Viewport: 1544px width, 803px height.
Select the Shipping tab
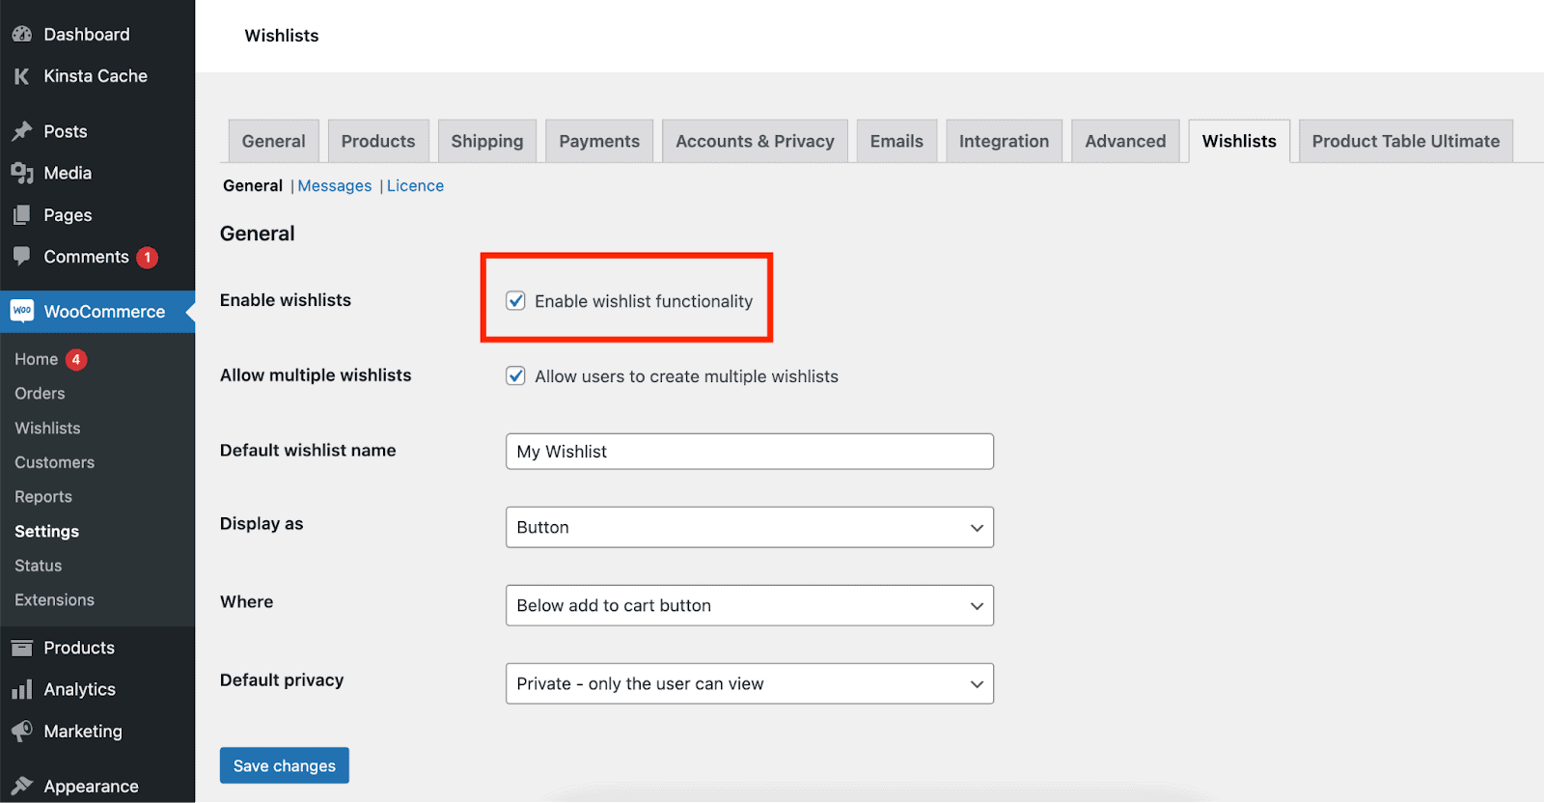coord(487,141)
